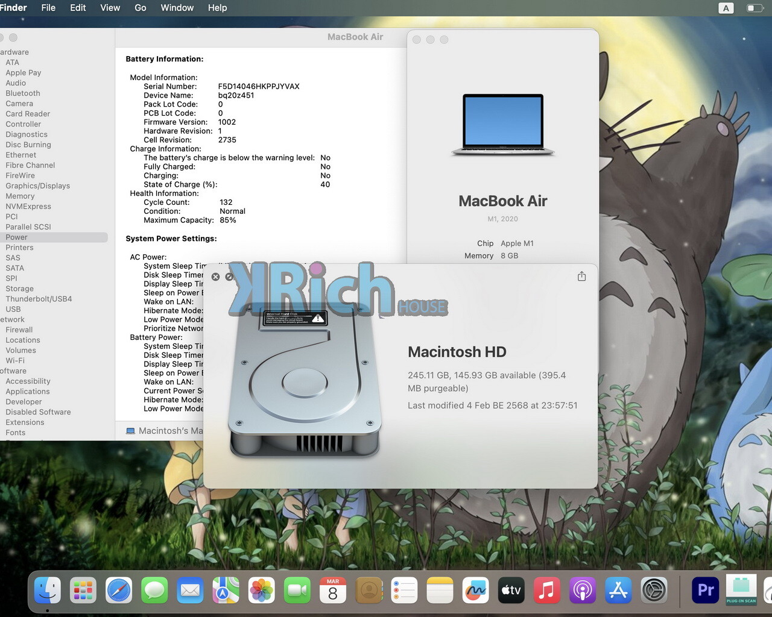Select Firewall under Network
Image resolution: width=772 pixels, height=617 pixels.
pyautogui.click(x=19, y=330)
